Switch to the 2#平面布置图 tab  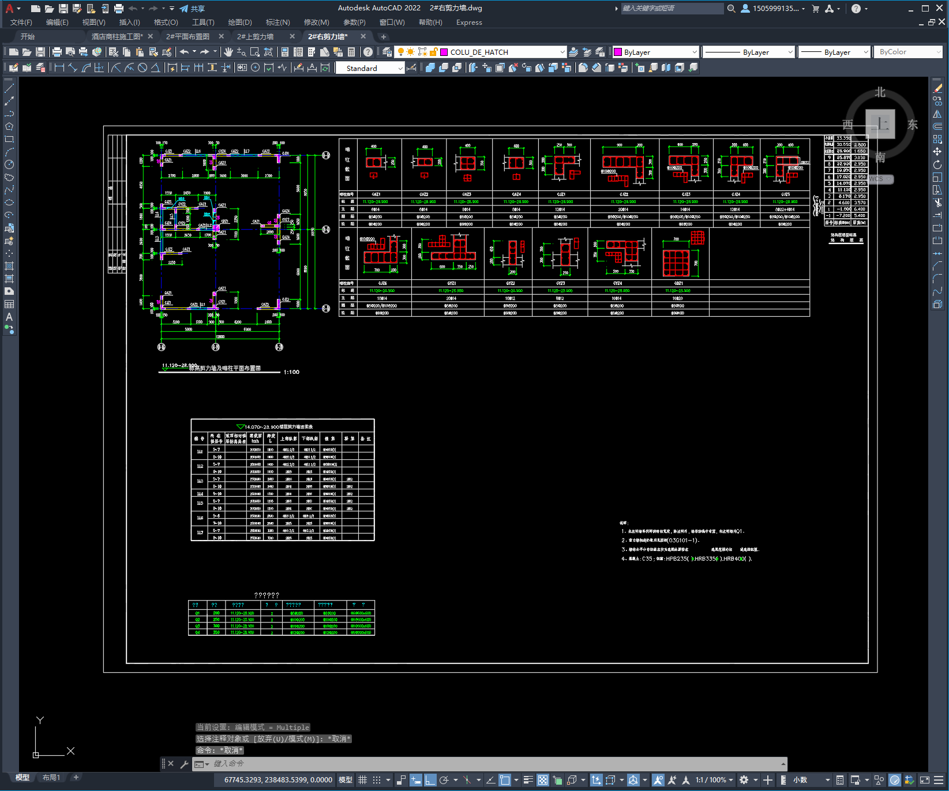coord(187,36)
